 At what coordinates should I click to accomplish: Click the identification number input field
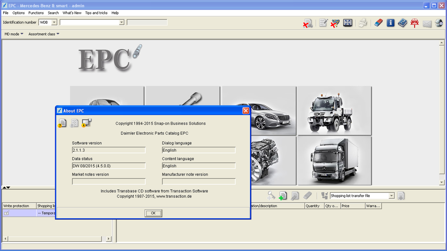[x=90, y=22]
